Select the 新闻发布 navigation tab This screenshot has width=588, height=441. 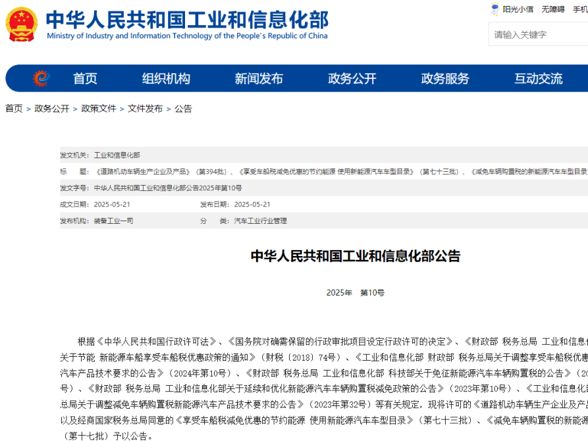(x=259, y=79)
